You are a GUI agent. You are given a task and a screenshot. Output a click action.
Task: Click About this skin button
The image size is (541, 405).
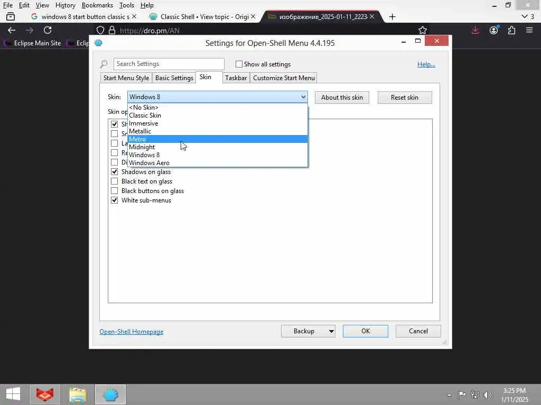tap(342, 98)
